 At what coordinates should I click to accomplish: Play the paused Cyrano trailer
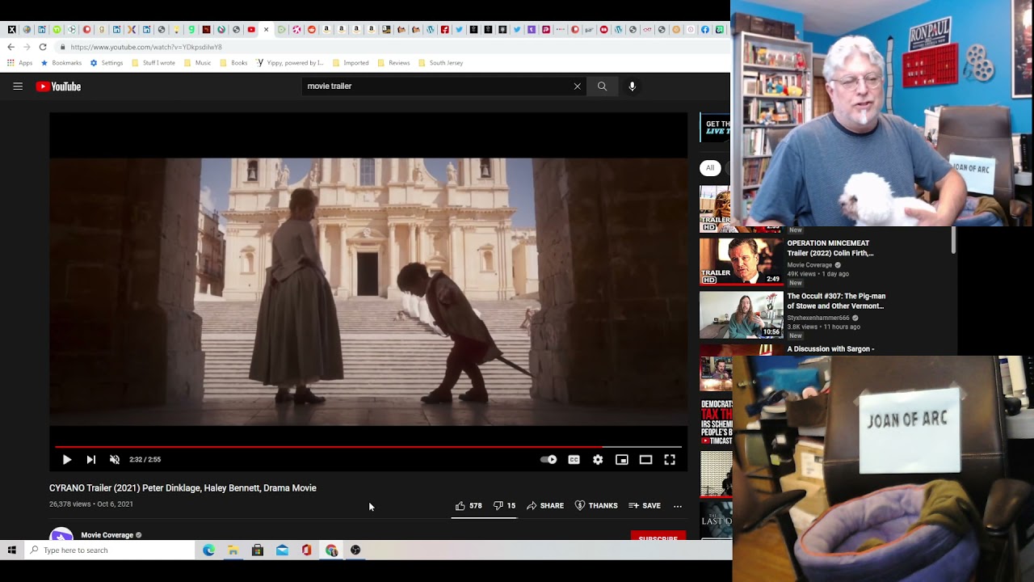pyautogui.click(x=67, y=460)
